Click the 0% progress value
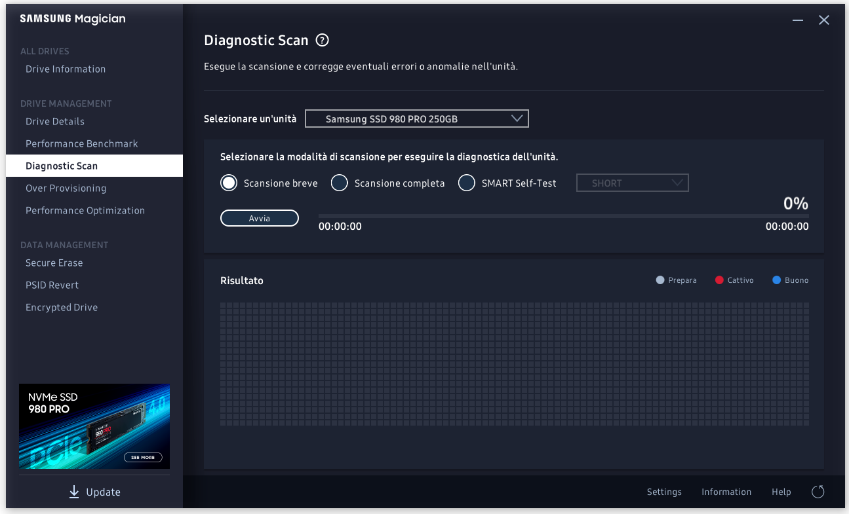The width and height of the screenshot is (849, 514). coord(796,204)
